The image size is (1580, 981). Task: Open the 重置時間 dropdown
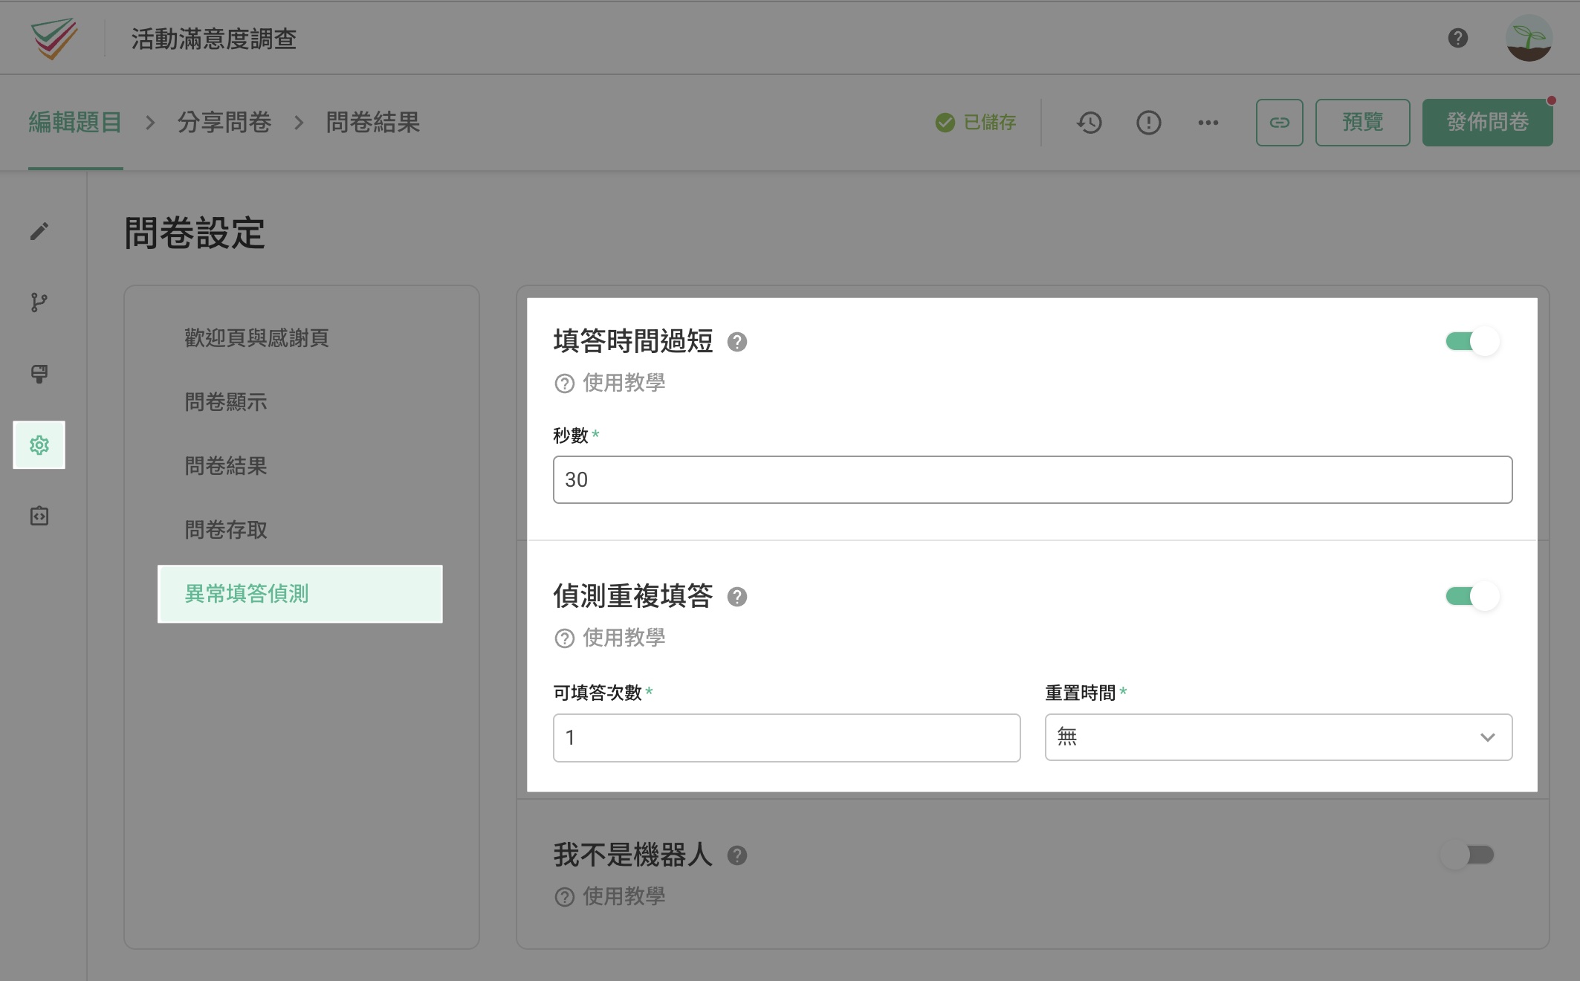tap(1278, 737)
